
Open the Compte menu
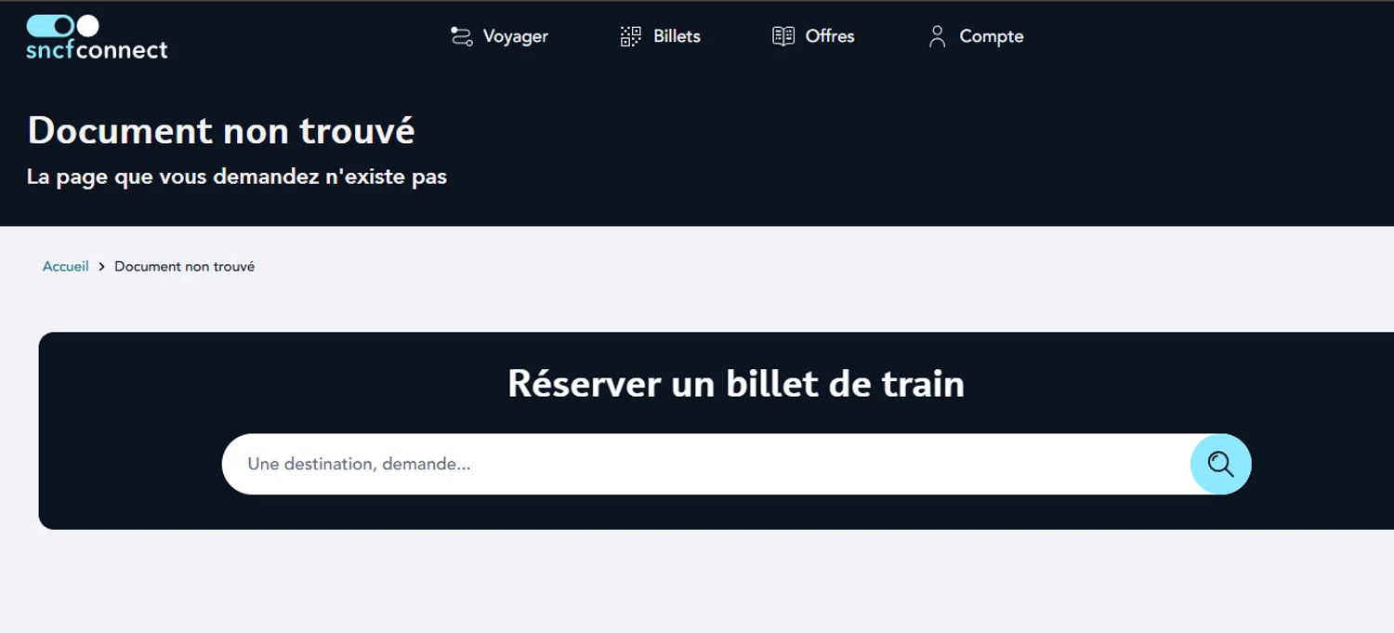(x=976, y=36)
